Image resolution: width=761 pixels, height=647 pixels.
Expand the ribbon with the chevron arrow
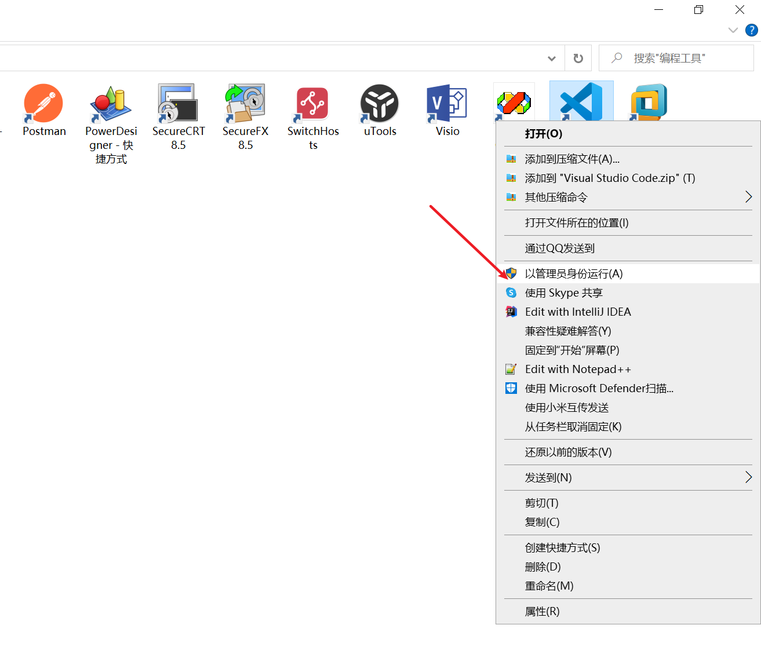(x=733, y=30)
